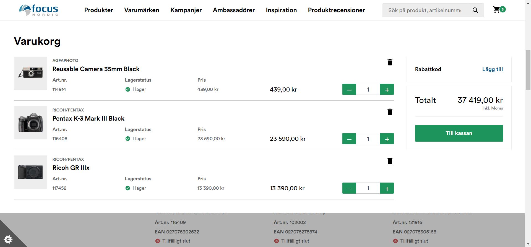Open Ambassadörer page

click(x=234, y=10)
